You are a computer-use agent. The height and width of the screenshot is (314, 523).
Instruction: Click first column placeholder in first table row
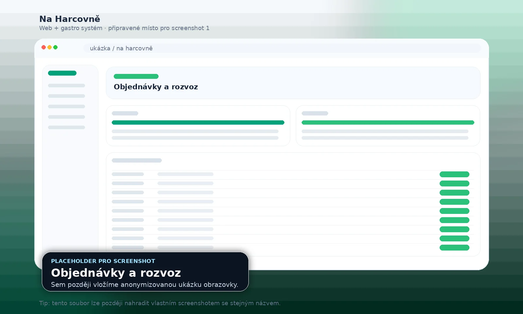click(128, 174)
